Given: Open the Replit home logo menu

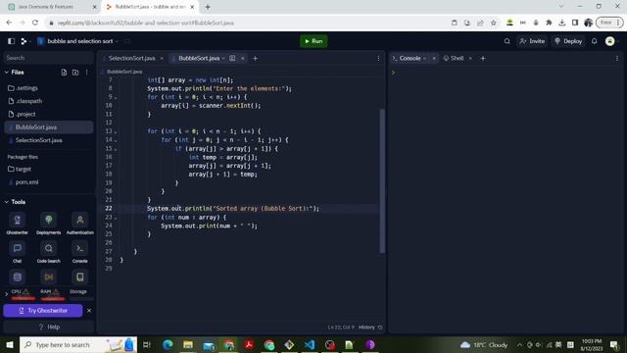Looking at the screenshot, I should coord(24,41).
